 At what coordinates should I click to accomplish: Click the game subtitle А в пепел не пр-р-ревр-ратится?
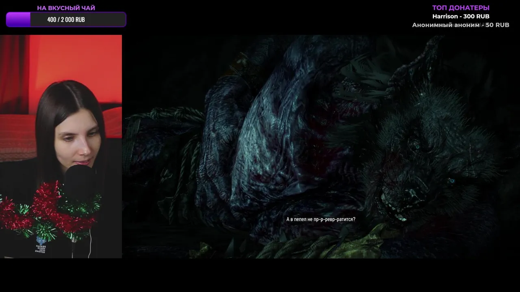(x=321, y=219)
